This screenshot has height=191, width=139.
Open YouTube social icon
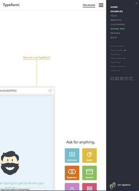pos(131,79)
